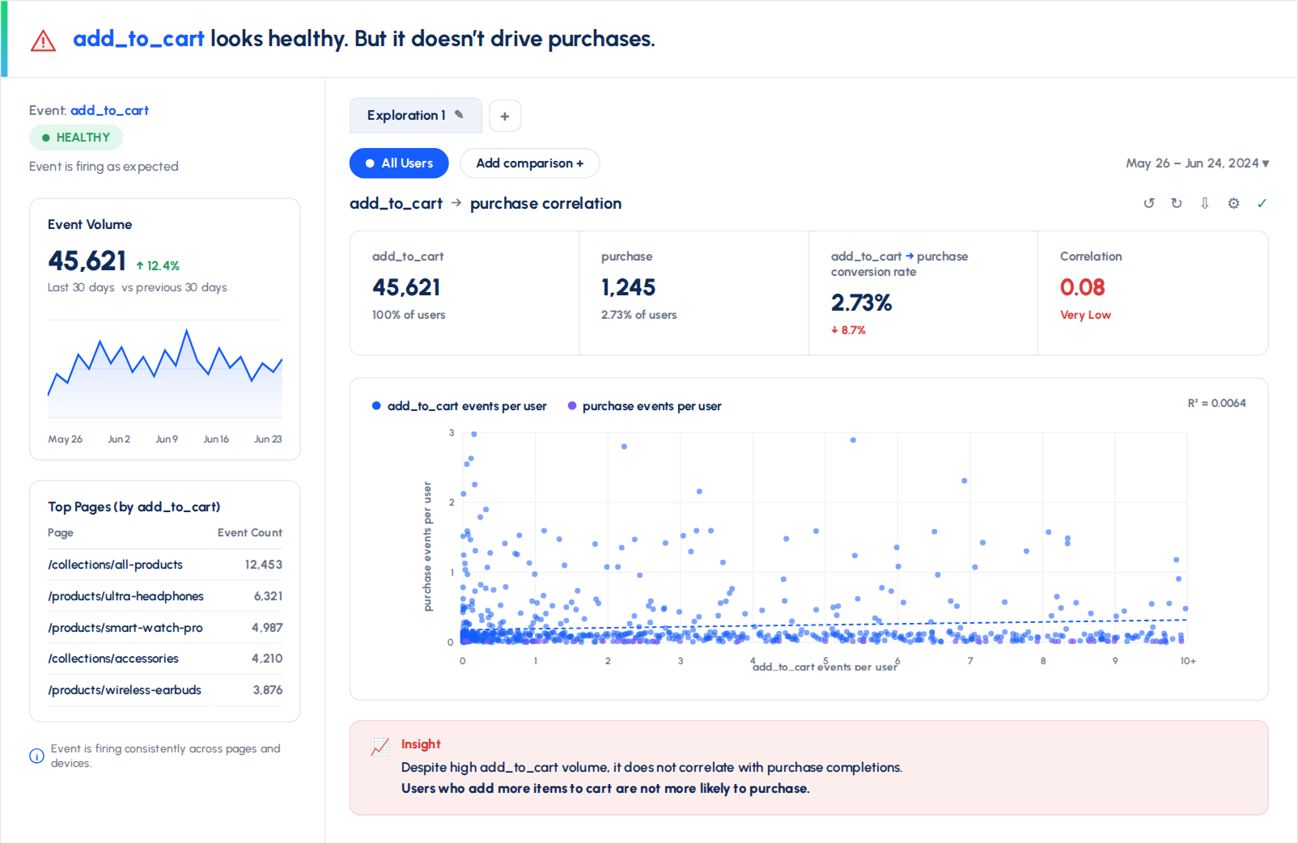Click the 1,245 purchase count value

(x=628, y=287)
